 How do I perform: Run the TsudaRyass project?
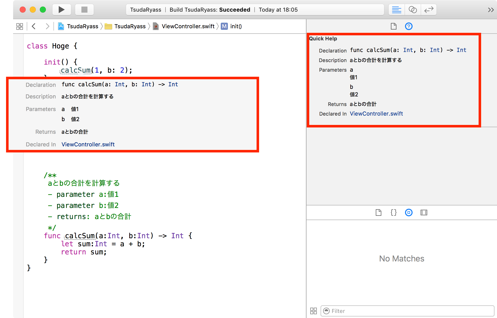61,10
